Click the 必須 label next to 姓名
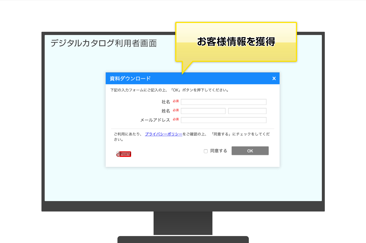The image size is (366, 243). pyautogui.click(x=176, y=110)
